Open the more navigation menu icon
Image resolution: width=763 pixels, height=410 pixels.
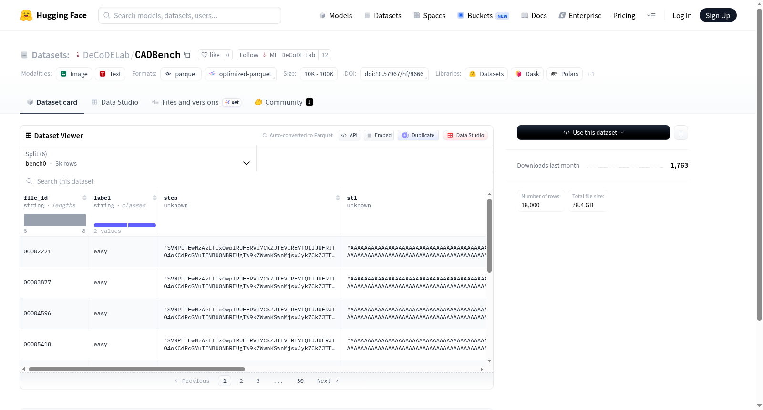click(x=651, y=15)
